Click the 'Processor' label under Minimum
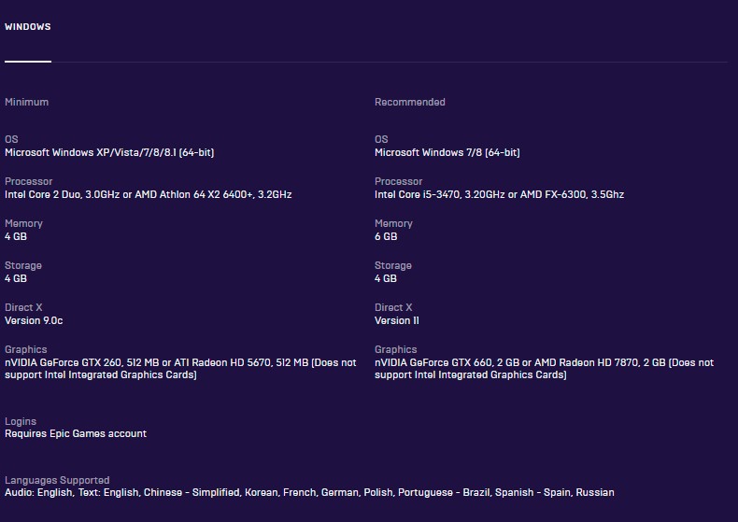 [x=28, y=181]
